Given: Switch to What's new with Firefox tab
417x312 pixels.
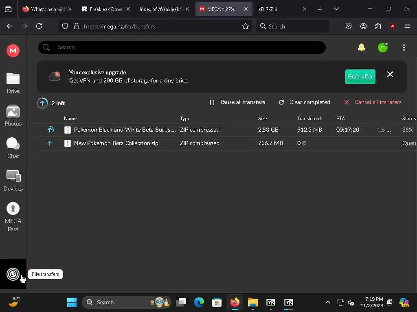Looking at the screenshot, I should click(47, 9).
